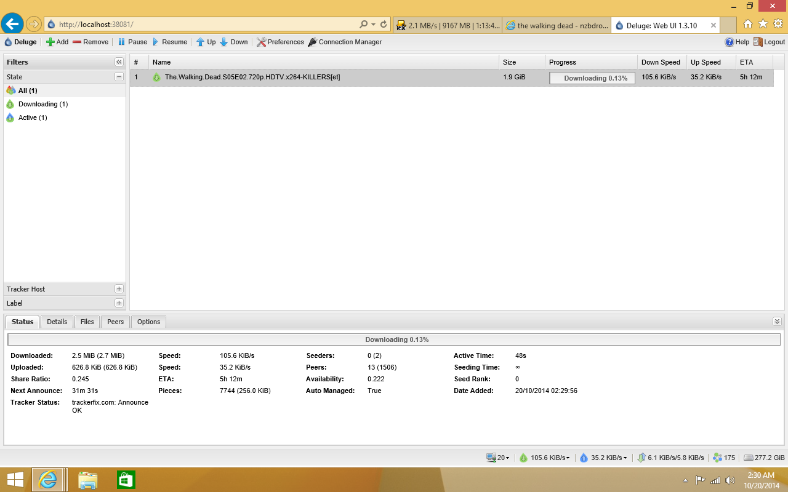This screenshot has height=492, width=788.
Task: Move torrent Up in queue
Action: pos(206,42)
